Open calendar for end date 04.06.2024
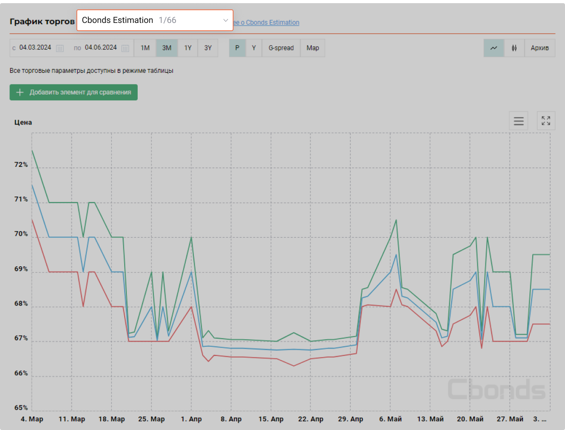565x430 pixels. [x=126, y=48]
